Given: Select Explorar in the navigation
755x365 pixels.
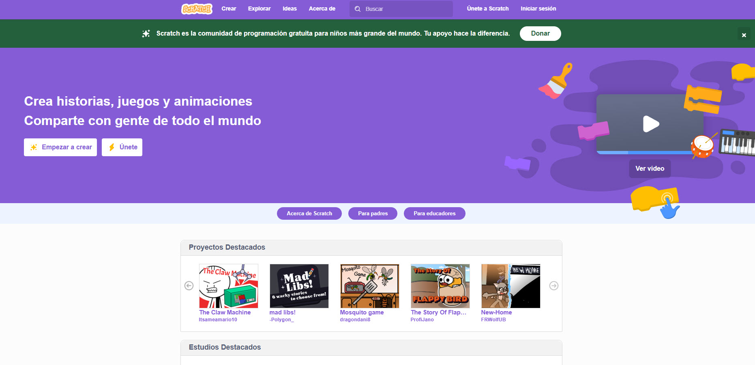Looking at the screenshot, I should point(259,8).
